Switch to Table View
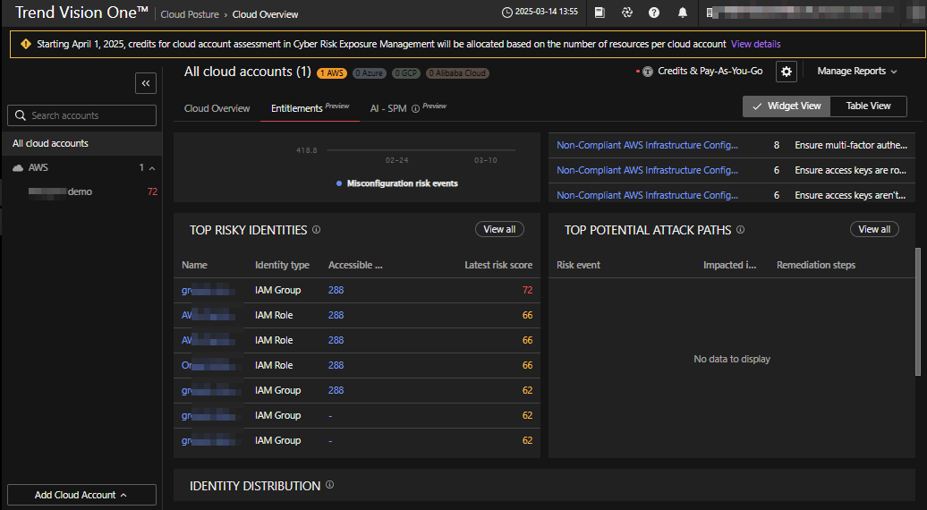This screenshot has height=510, width=927. (x=868, y=106)
